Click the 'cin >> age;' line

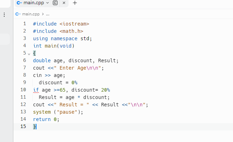coord(49,75)
